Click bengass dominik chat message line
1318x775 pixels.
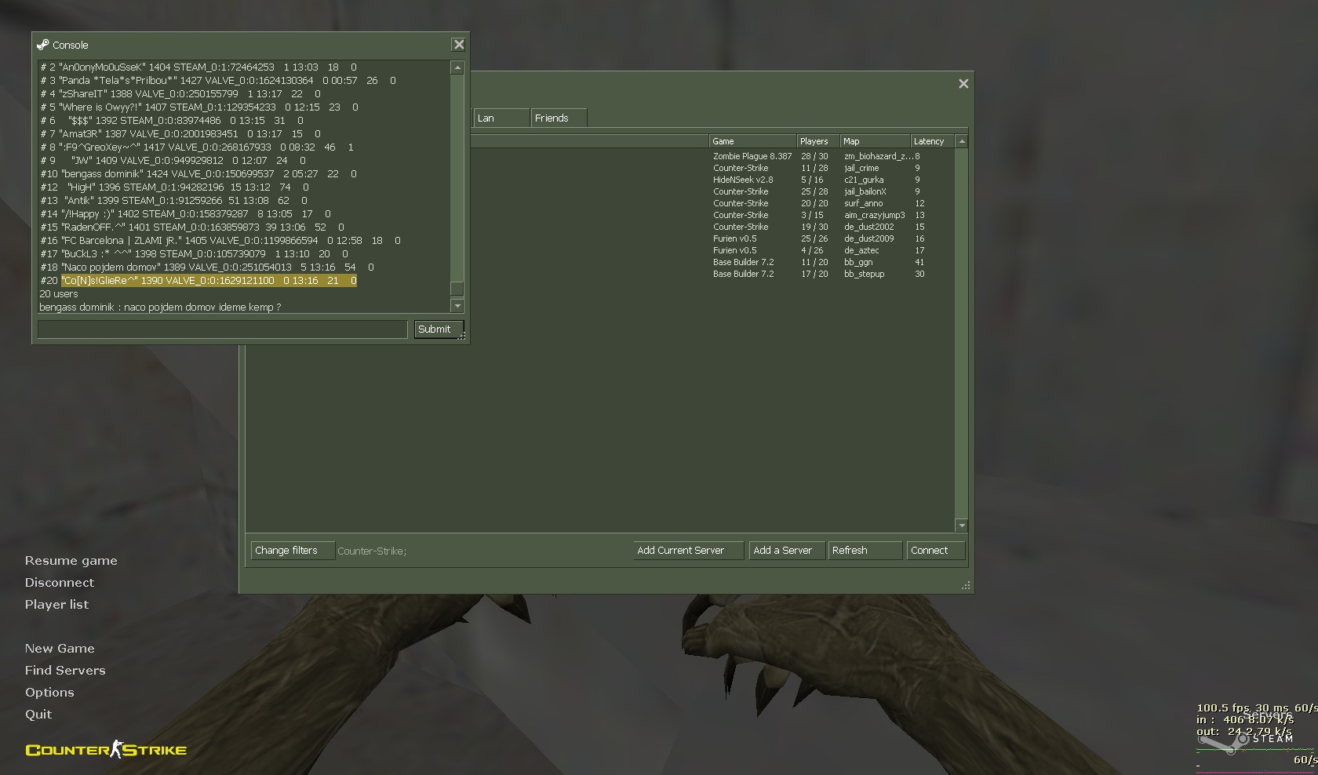click(160, 307)
